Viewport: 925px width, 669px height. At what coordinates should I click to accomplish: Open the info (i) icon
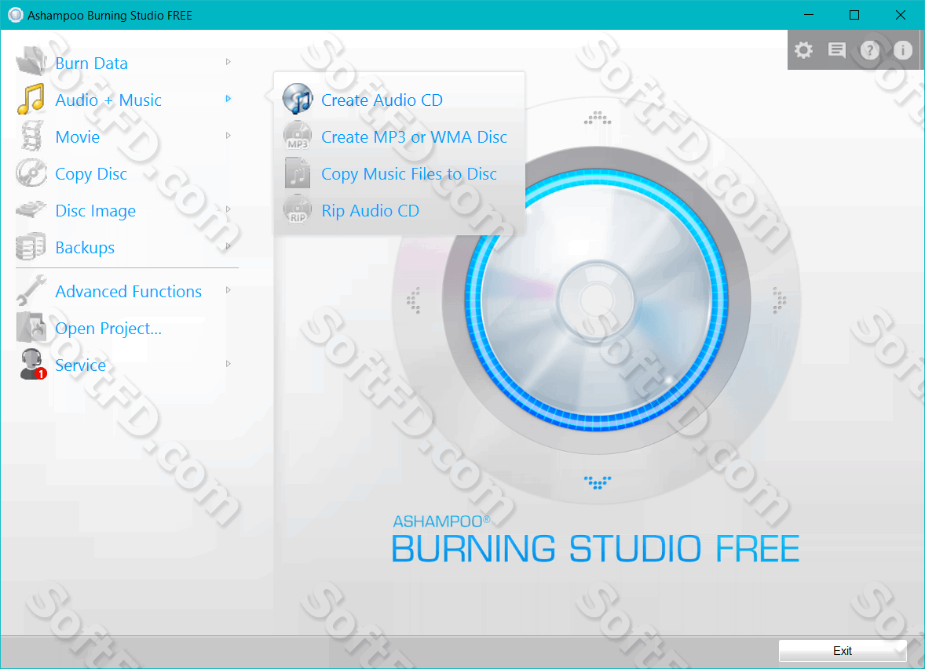(x=902, y=50)
